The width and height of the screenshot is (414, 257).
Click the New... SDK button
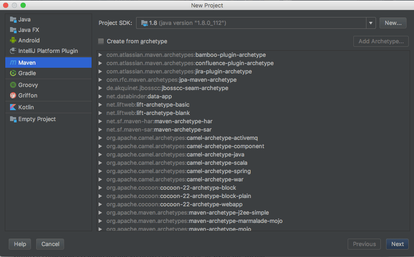[393, 23]
